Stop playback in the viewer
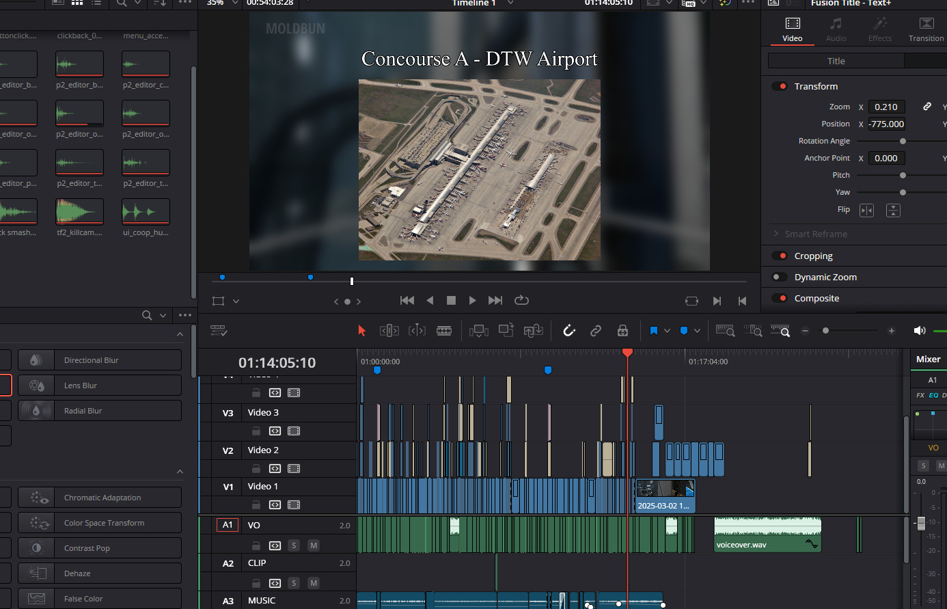This screenshot has height=609, width=947. (x=451, y=300)
